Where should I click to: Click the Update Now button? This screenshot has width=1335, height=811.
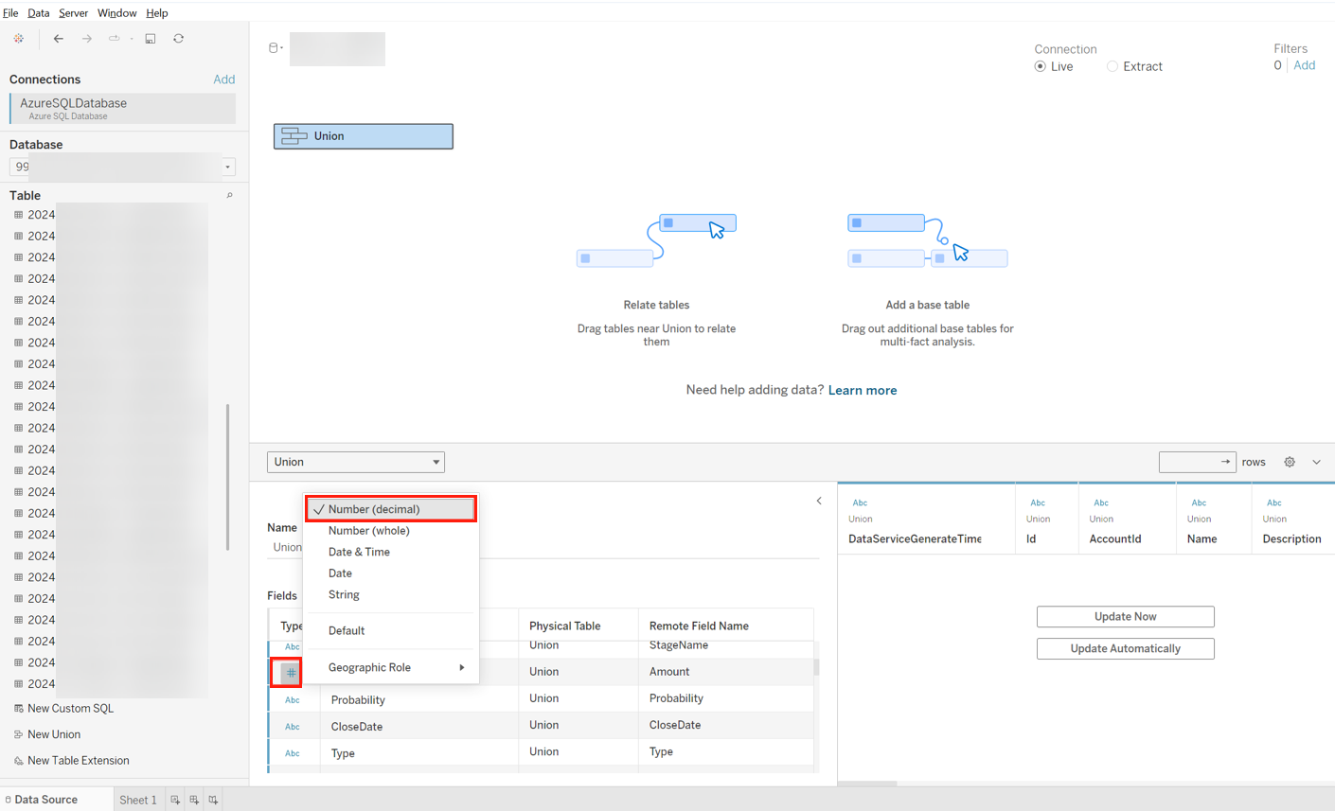1125,617
